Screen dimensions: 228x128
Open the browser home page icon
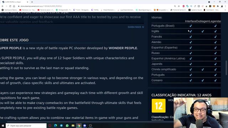[14, 6]
